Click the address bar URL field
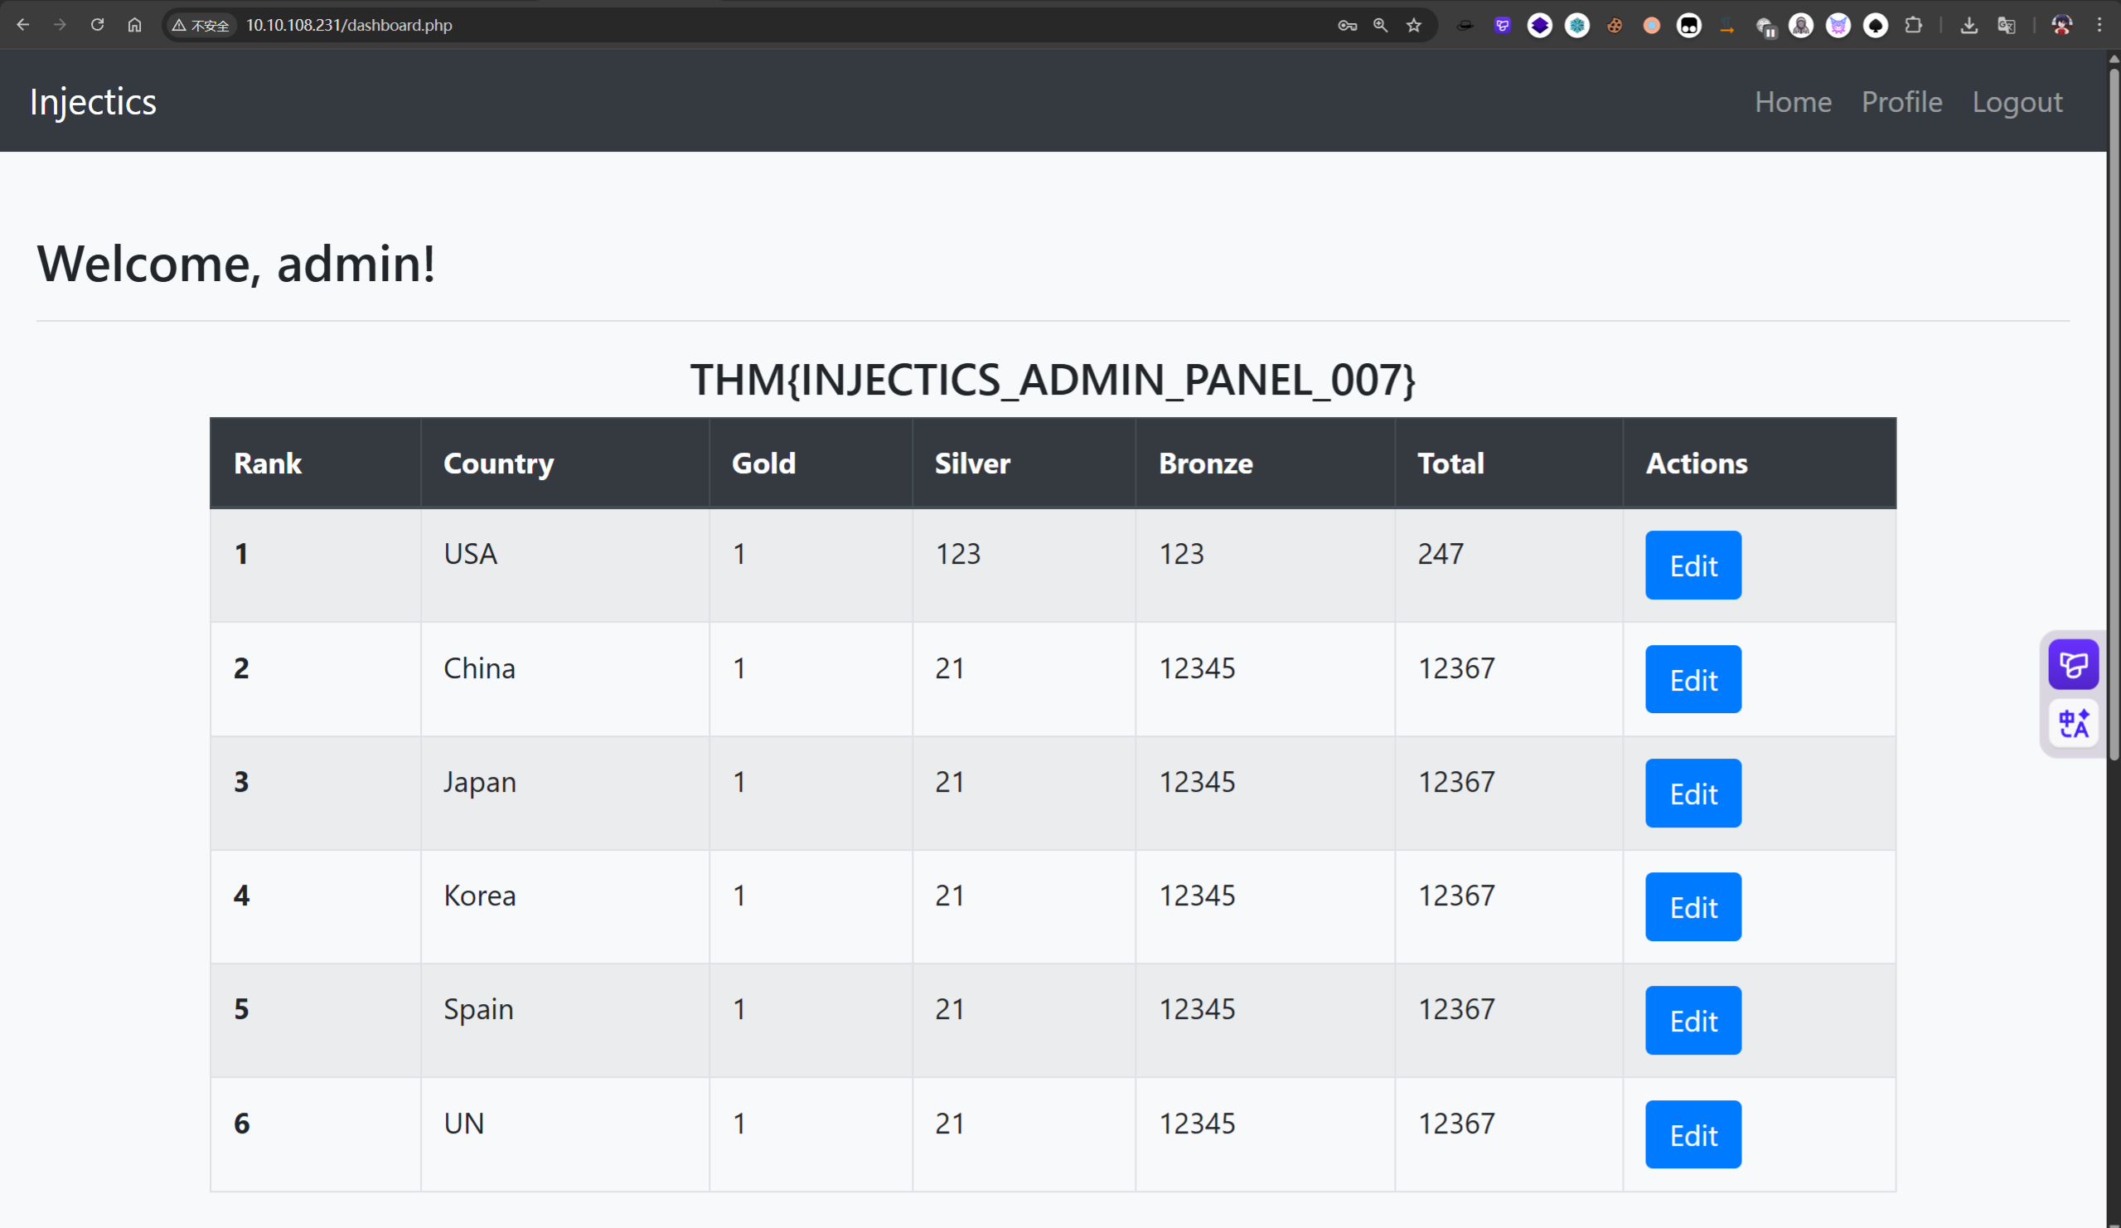Image resolution: width=2121 pixels, height=1228 pixels. (673, 25)
